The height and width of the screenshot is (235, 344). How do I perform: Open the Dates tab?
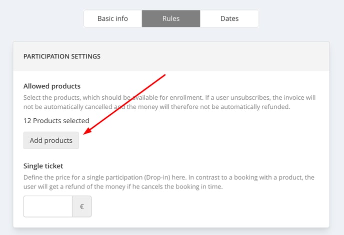tap(229, 18)
